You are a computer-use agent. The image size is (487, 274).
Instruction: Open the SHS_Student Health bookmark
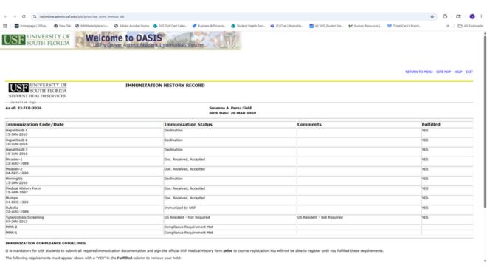326,26
